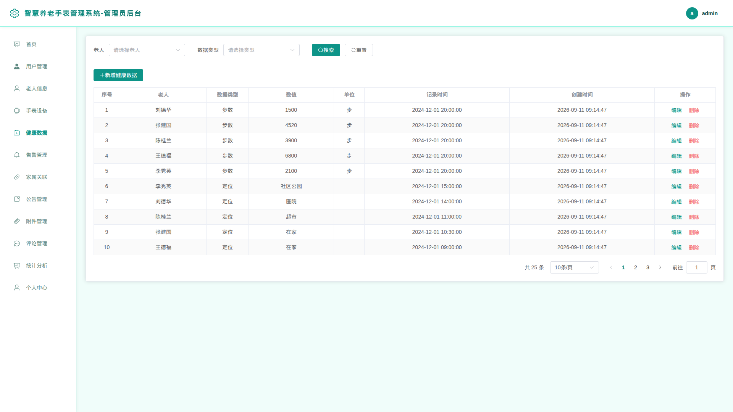The width and height of the screenshot is (733, 412).
Task: Click record time 2024-12-01 10:30:00
Action: pyautogui.click(x=437, y=232)
